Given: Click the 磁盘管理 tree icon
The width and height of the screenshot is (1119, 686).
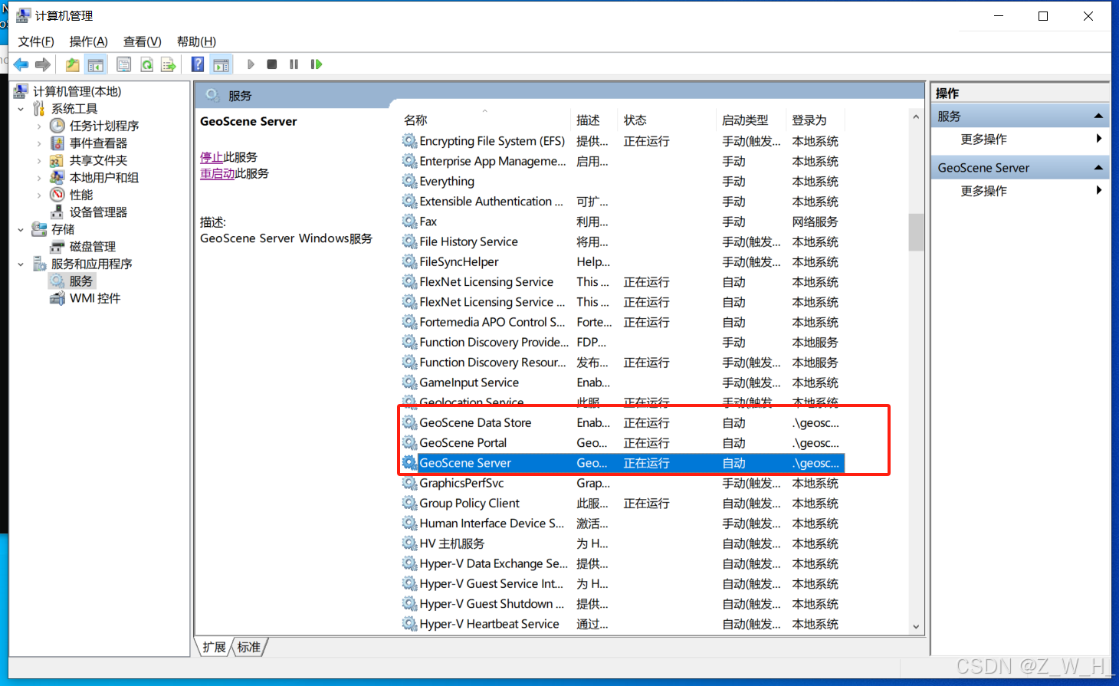Looking at the screenshot, I should [57, 247].
